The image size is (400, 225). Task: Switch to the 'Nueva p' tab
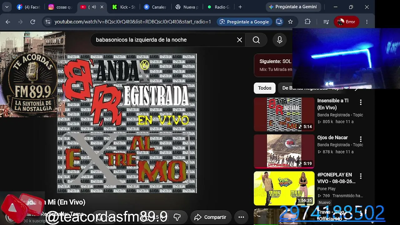[x=187, y=7]
